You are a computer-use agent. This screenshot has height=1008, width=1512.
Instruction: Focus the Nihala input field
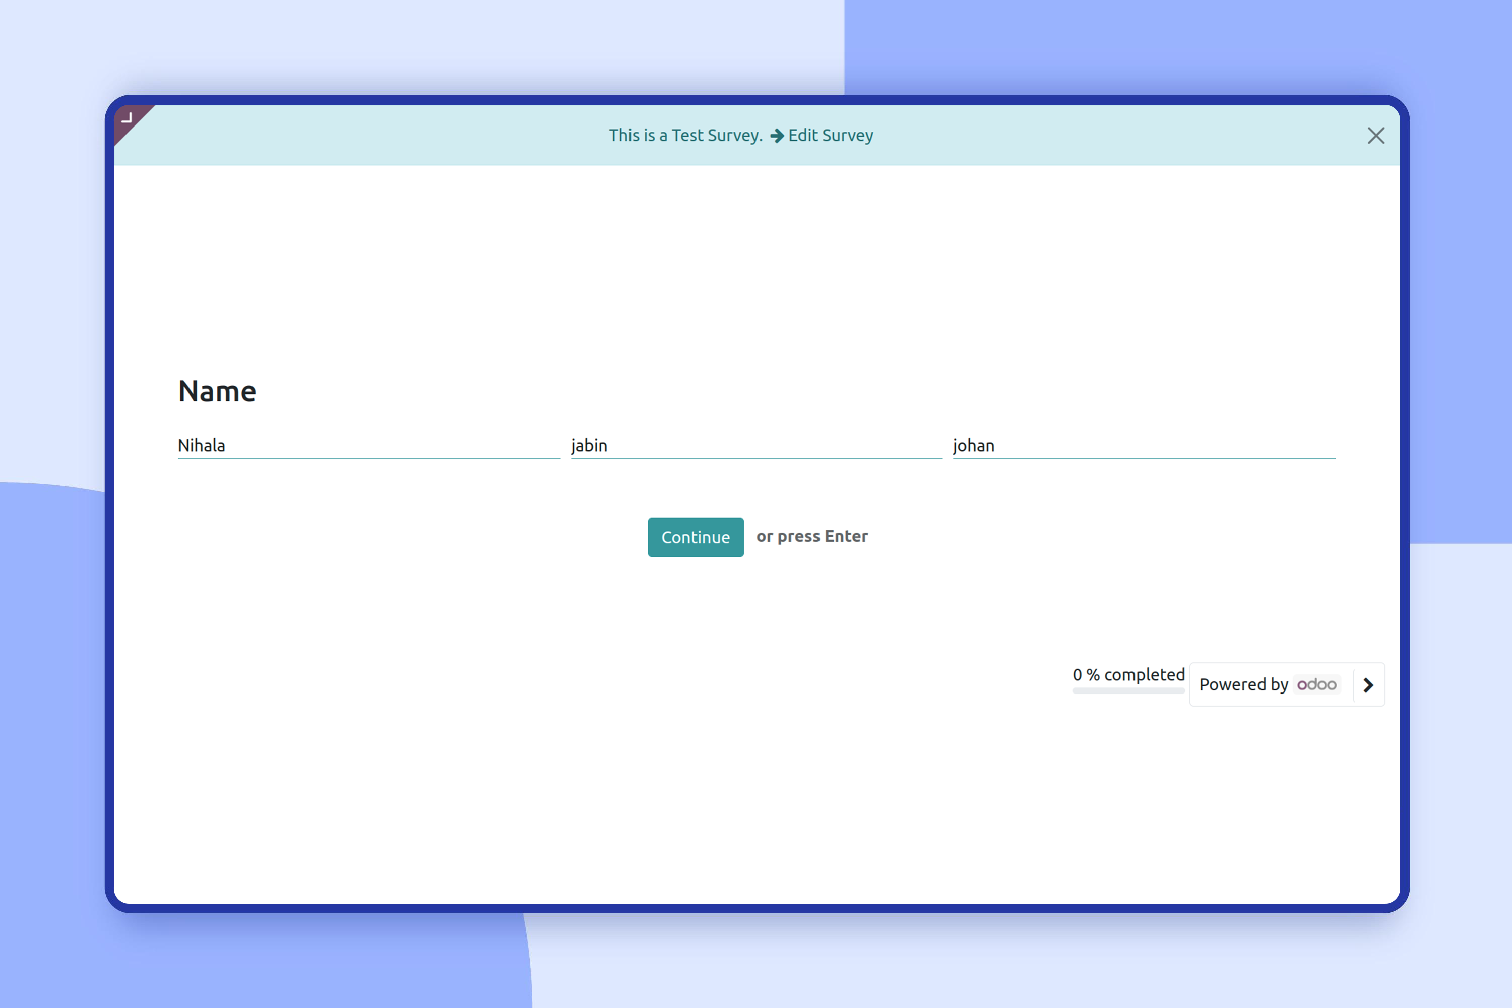tap(368, 446)
